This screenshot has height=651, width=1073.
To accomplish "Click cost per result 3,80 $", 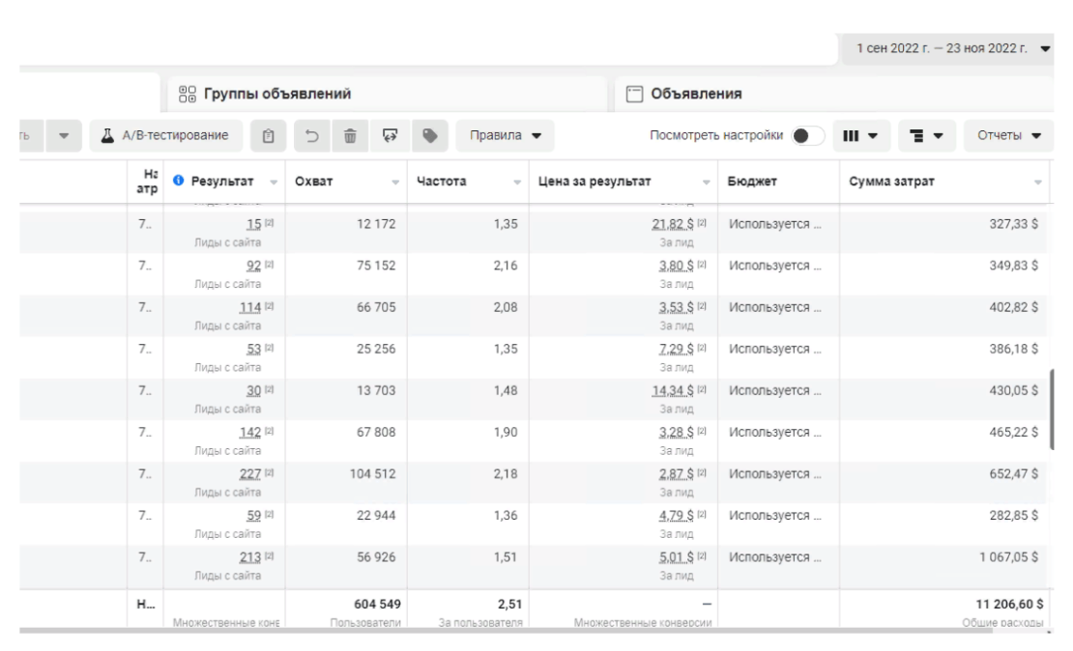I will click(676, 266).
